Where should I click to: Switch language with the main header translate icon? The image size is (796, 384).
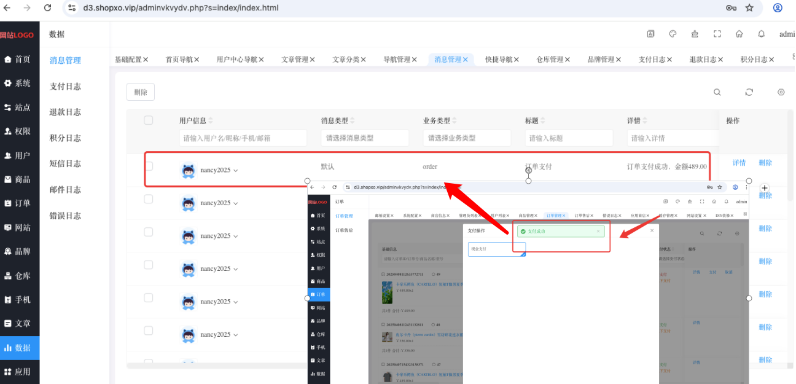(650, 34)
